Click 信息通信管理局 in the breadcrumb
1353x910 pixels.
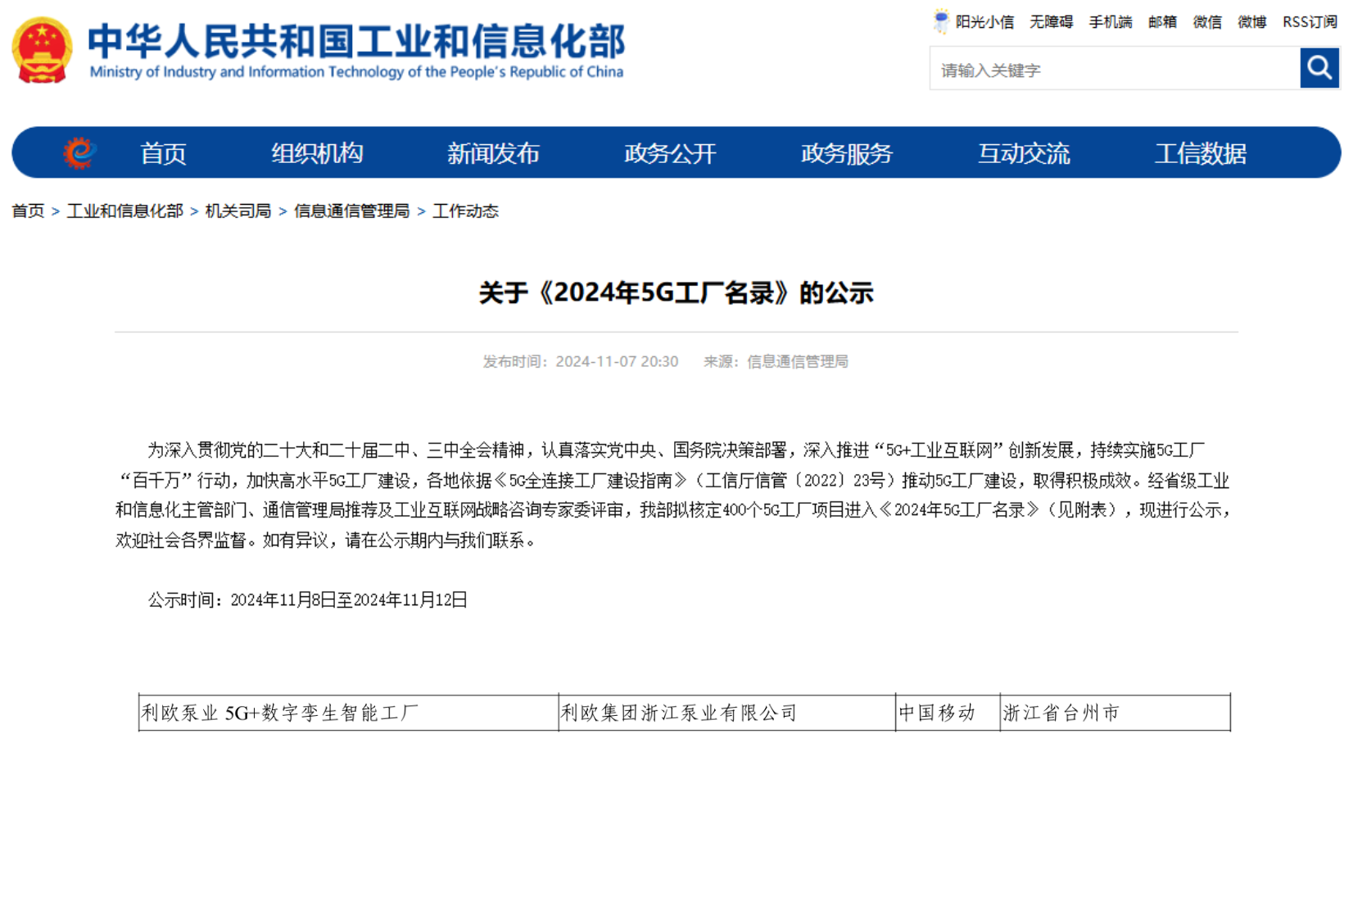(x=351, y=211)
